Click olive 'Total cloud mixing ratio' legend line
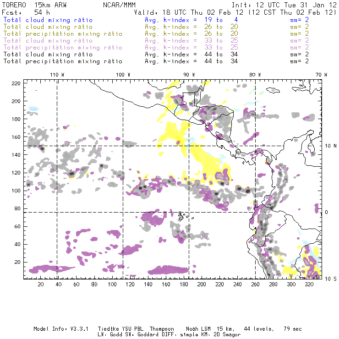This screenshot has width=339, height=339. (x=48, y=27)
